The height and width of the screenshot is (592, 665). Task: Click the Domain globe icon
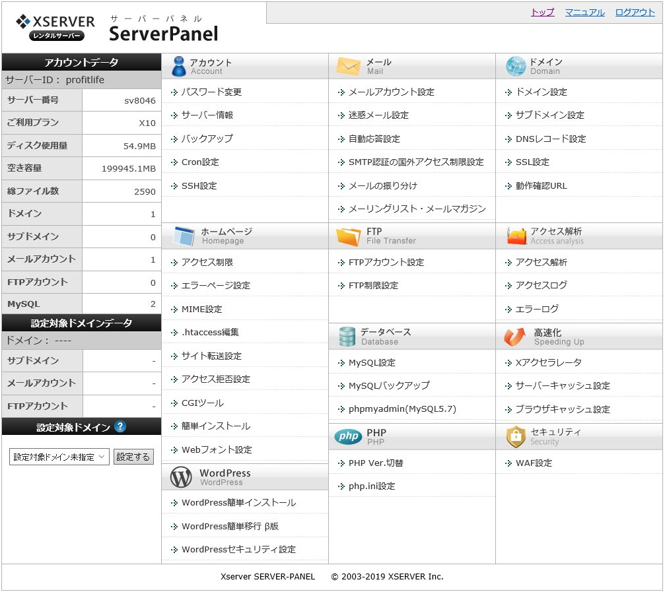(516, 66)
